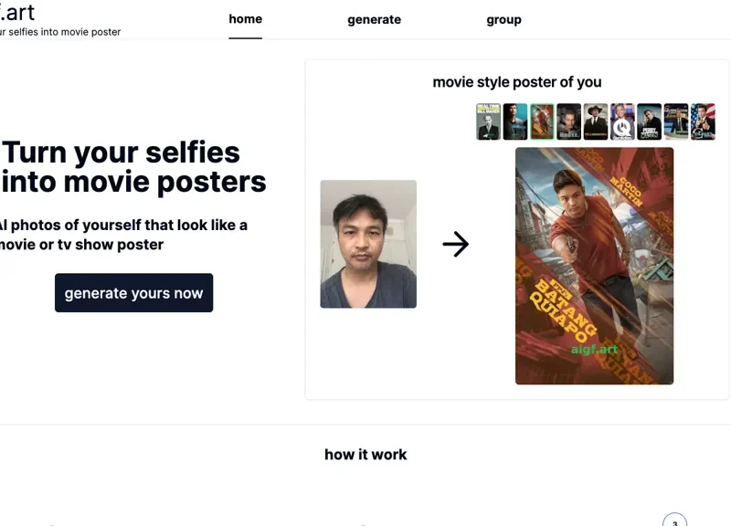Select the Perry Mason poster thumbnail
Screen dimensions: 731x526
tap(649, 121)
